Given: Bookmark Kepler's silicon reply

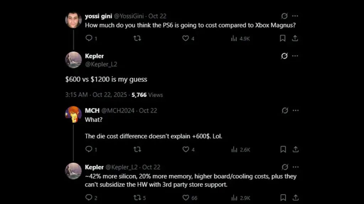Looking at the screenshot, I should tap(283, 198).
